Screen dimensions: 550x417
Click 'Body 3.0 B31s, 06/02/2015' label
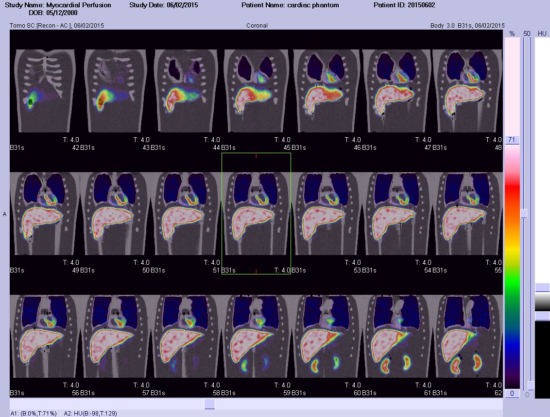click(x=467, y=26)
